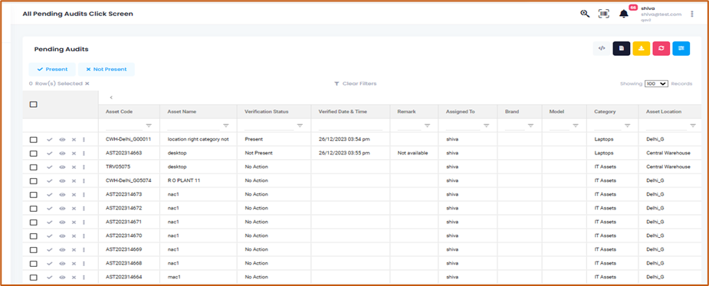Sort by Category column header

pos(605,112)
